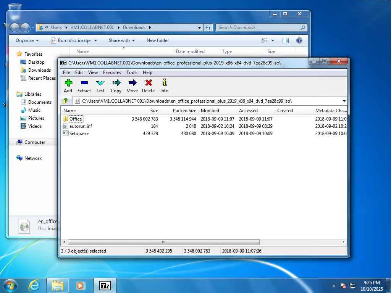Select the Setup.exe file icon
Viewport: 391px width, 293px height.
pyautogui.click(x=65, y=133)
